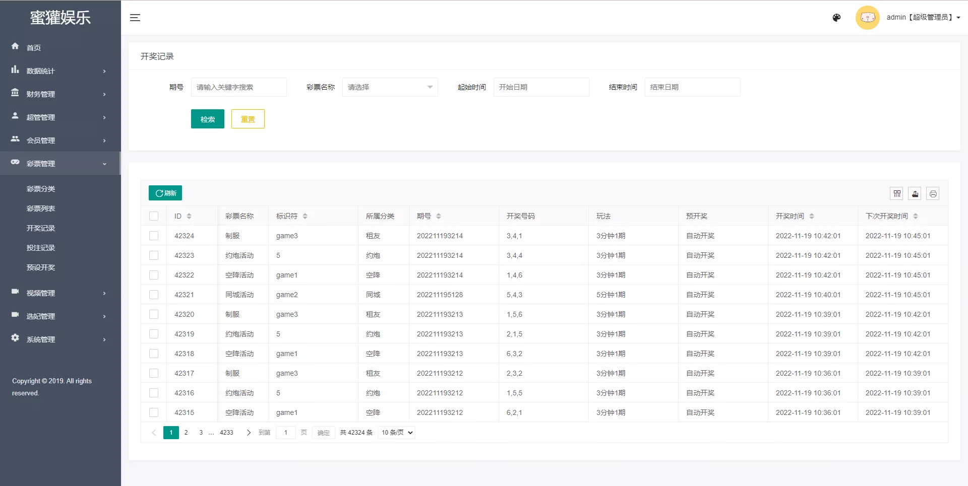Open the 10条/页 page size dropdown
The width and height of the screenshot is (968, 486).
(x=396, y=432)
